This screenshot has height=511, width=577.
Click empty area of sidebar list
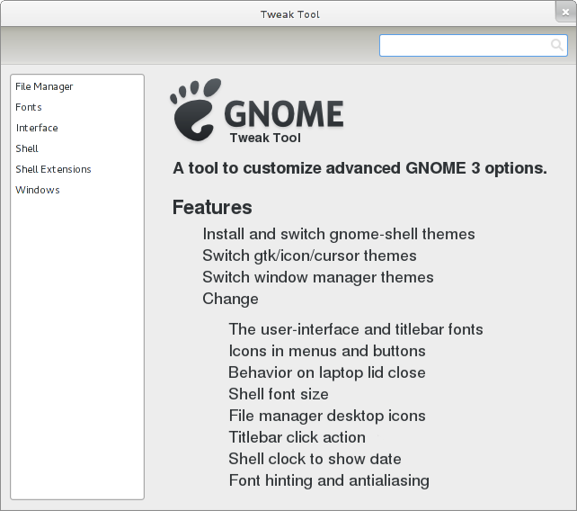click(x=77, y=346)
